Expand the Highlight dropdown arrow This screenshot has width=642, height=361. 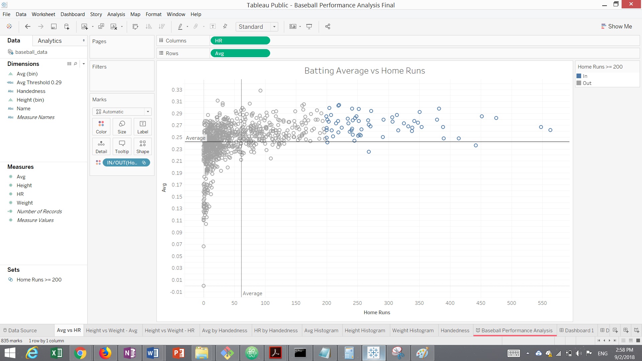(187, 27)
